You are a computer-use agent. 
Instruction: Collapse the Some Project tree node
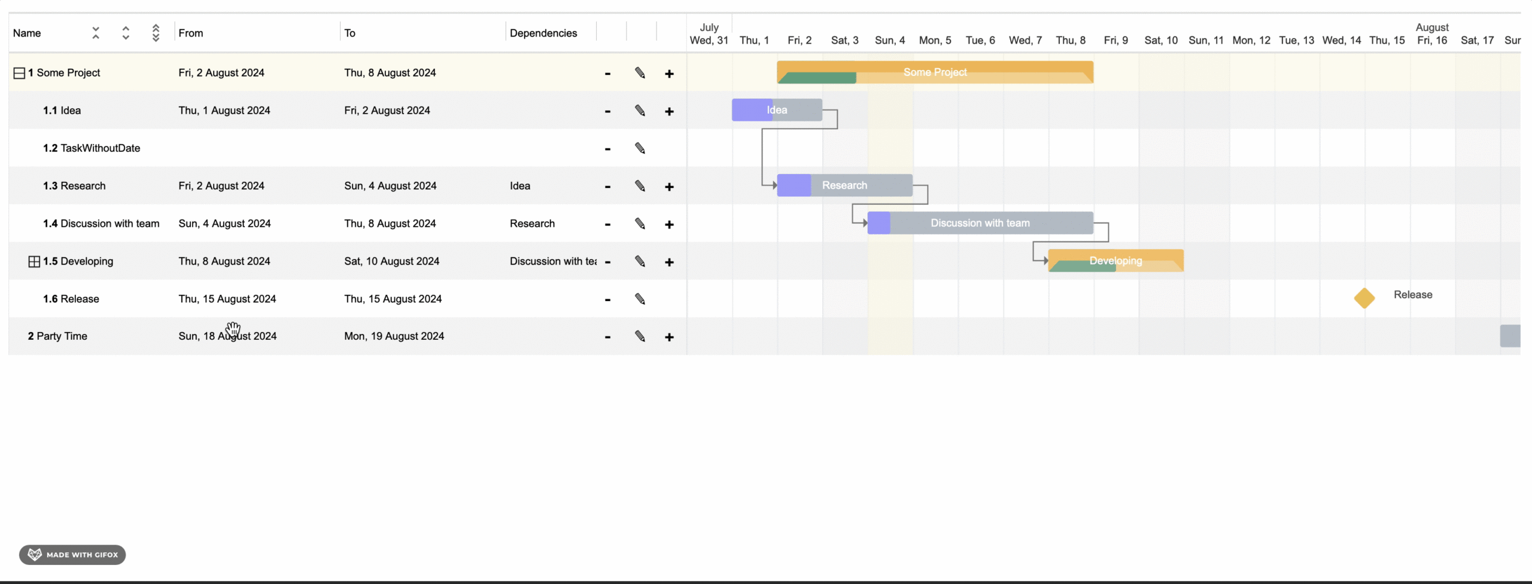click(19, 73)
